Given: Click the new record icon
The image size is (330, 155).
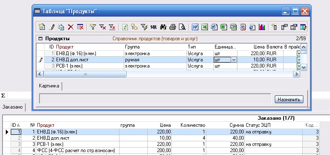Looking at the screenshot, I should 42,27.
